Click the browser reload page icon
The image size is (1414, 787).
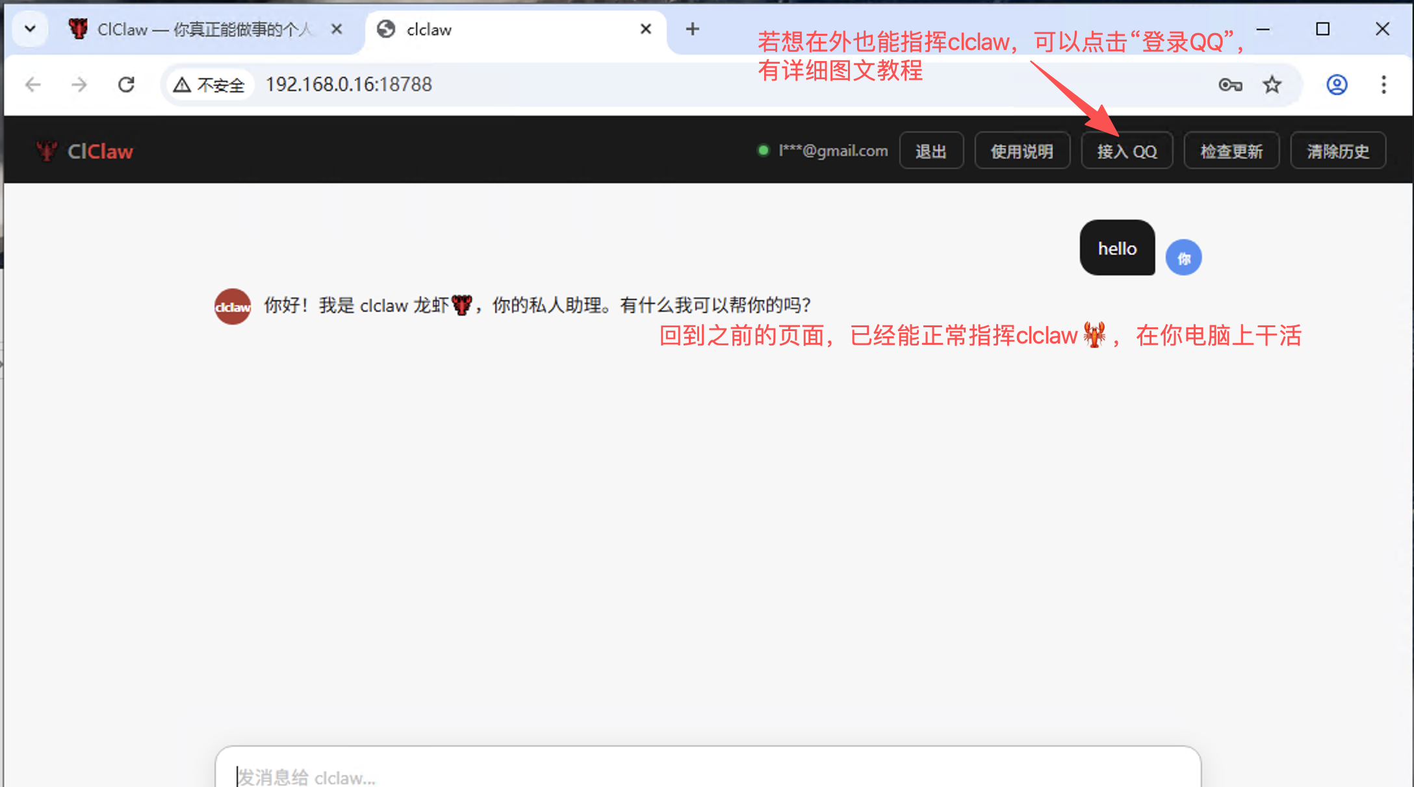[x=126, y=84]
